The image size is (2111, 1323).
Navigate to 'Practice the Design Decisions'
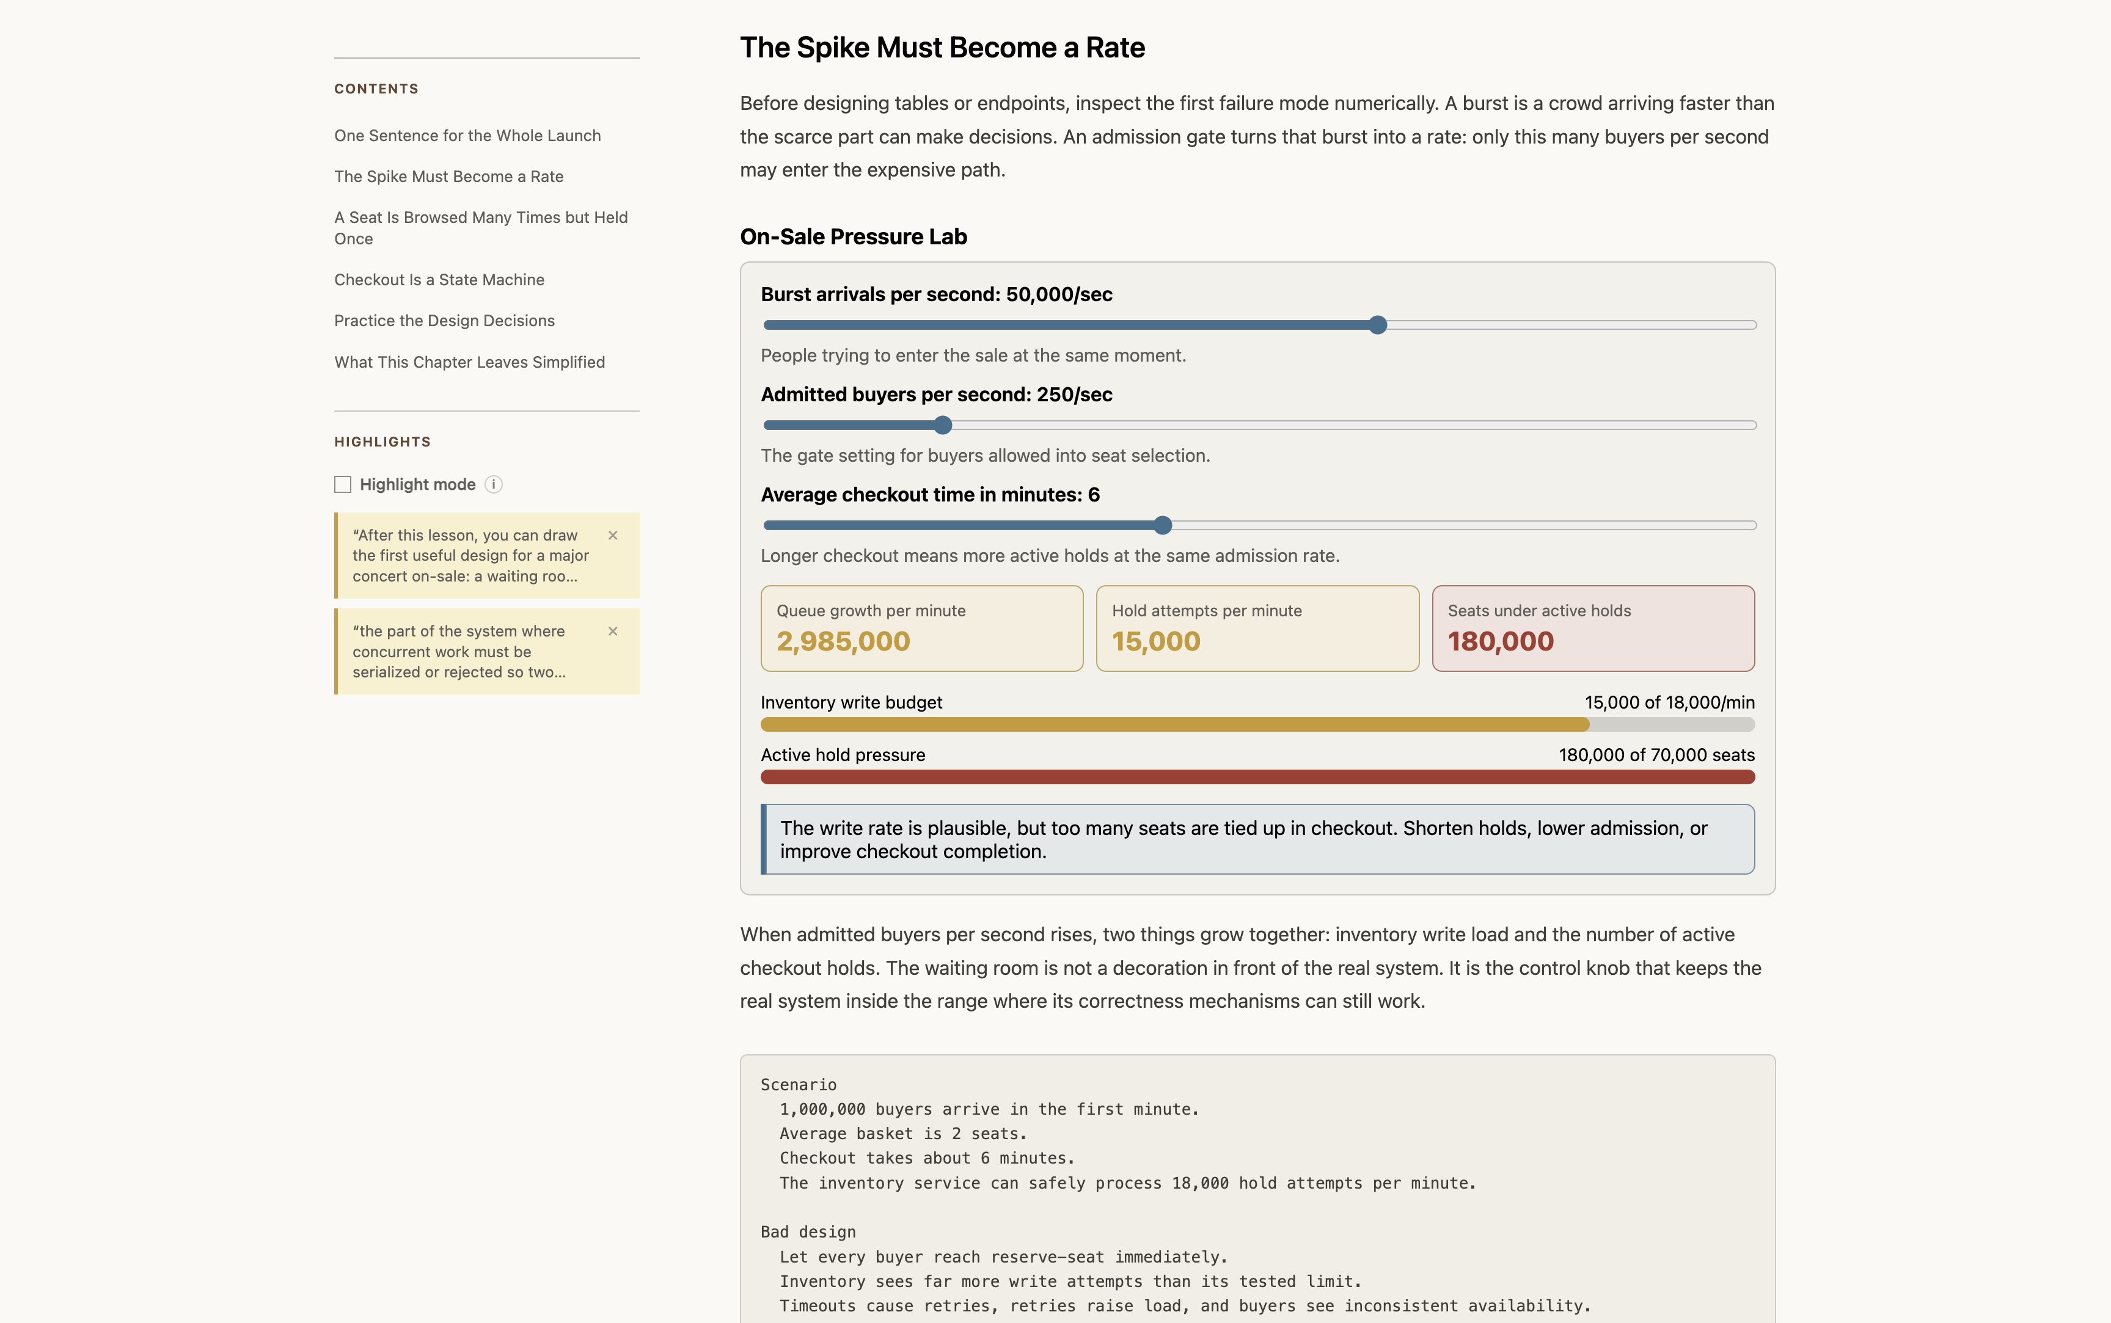[445, 320]
